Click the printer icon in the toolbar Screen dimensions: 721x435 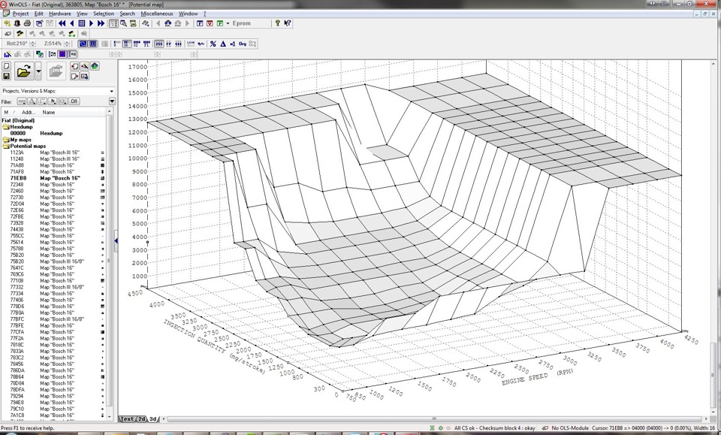tap(27, 23)
